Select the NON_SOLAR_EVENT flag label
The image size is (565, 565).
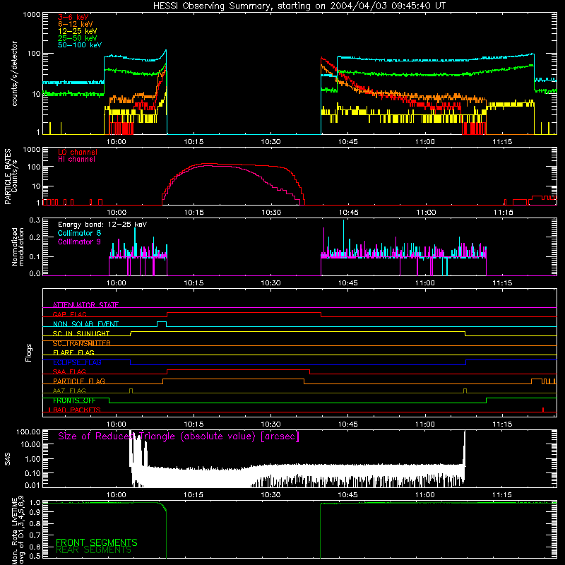[85, 324]
